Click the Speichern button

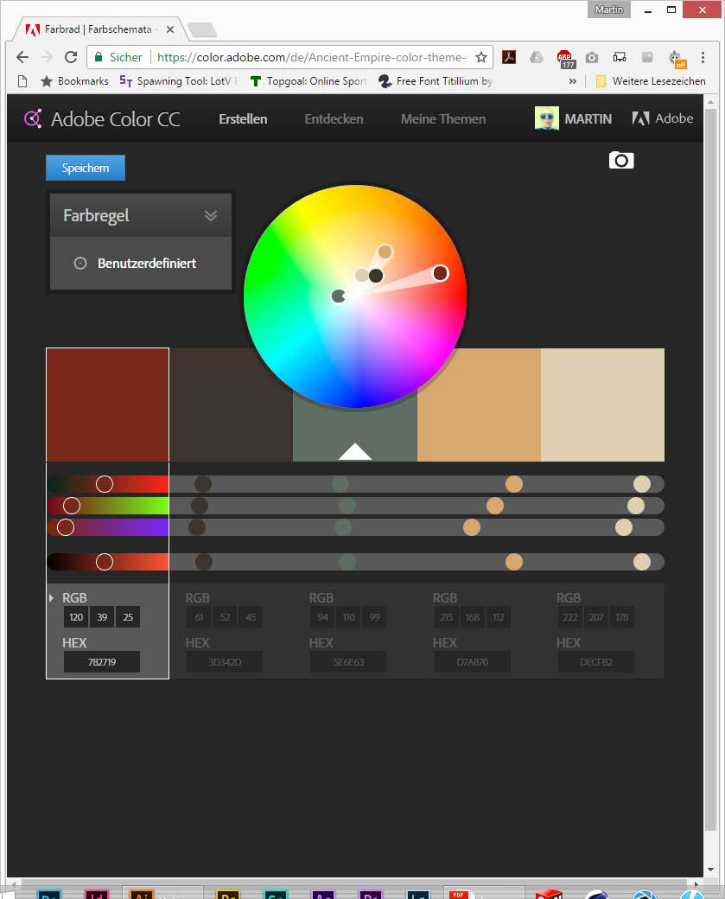tap(86, 168)
